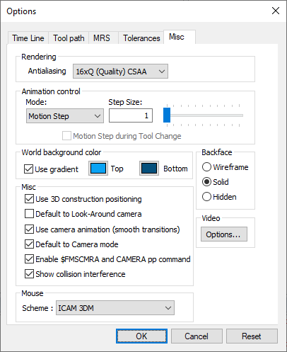The image size is (287, 352).
Task: Select the MRS tab
Action: (x=102, y=38)
